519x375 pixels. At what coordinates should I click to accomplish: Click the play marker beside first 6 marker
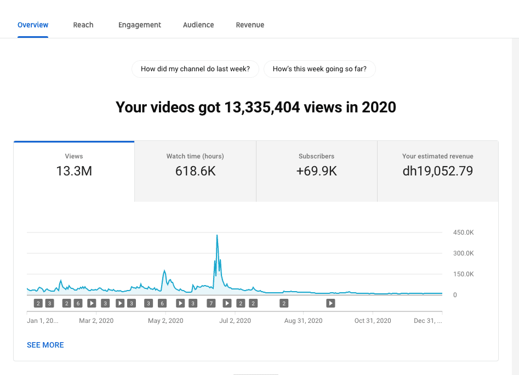tap(92, 303)
